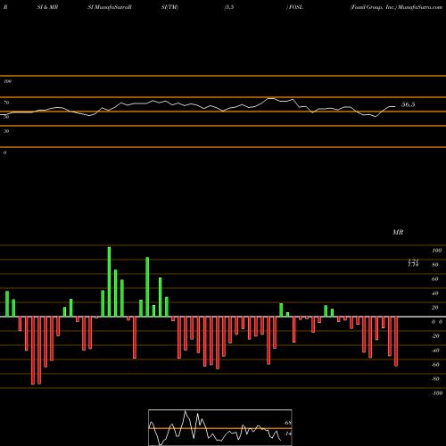Click the RSI axis label 100
Screen dimensions: 446x446
point(8,81)
